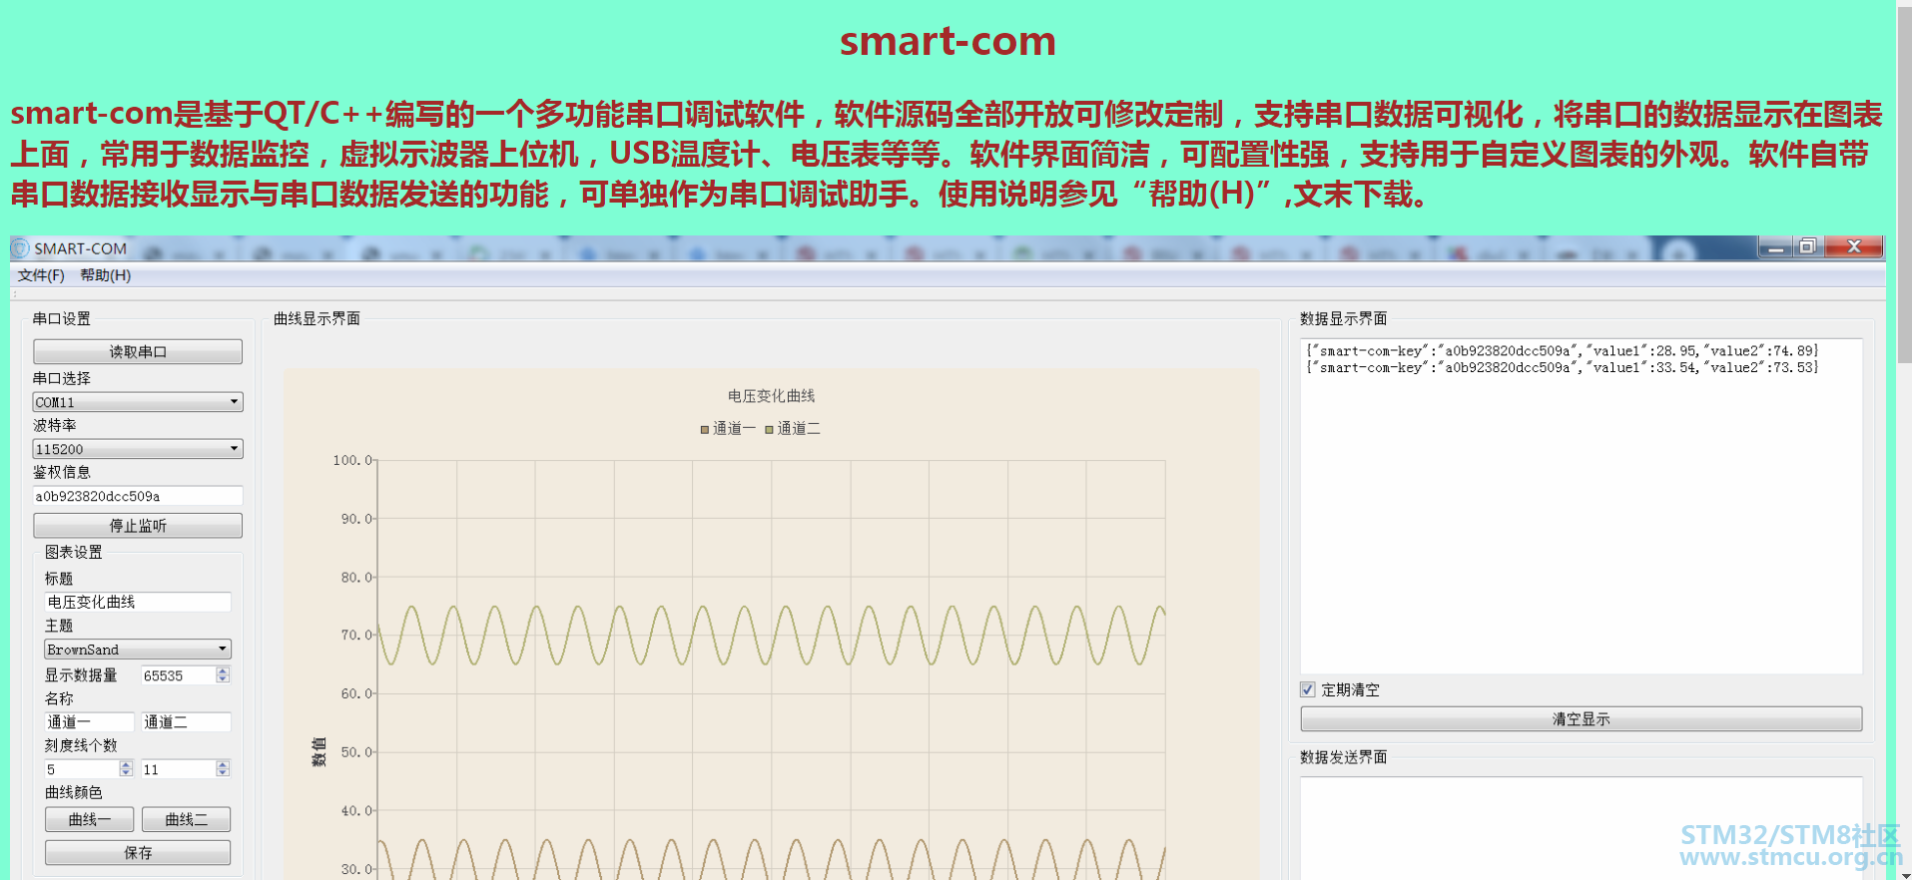Click the 标题 field with 电压变化曲线
The image size is (1912, 880).
138,602
